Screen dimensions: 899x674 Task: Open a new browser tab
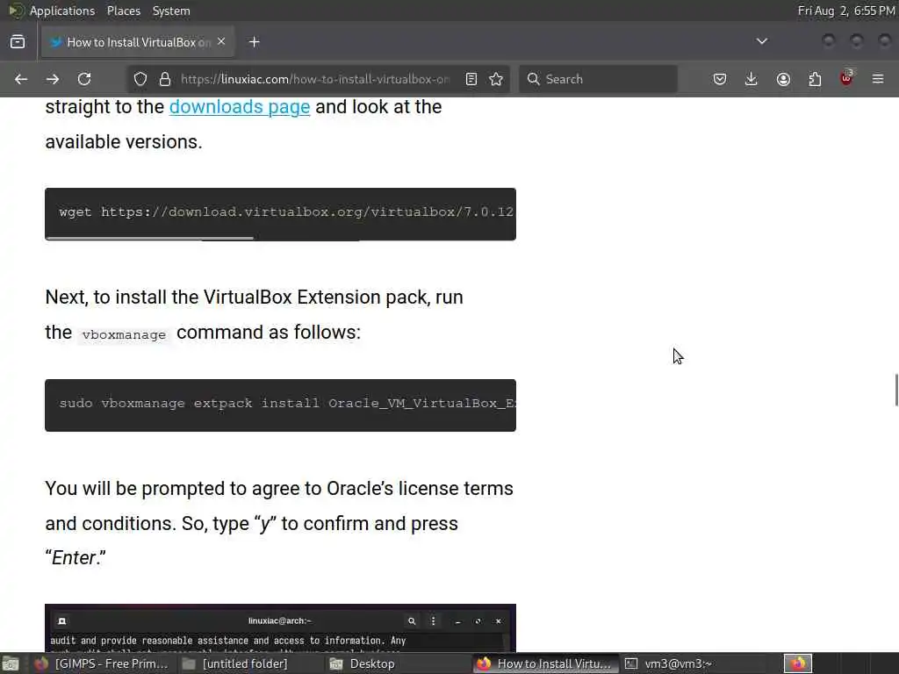tap(255, 42)
